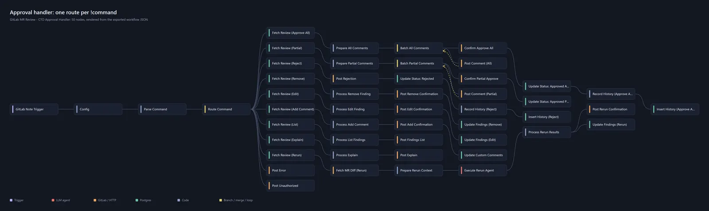Click the Process Remove Finding node
Screen dimensions: 709x211
(354, 94)
